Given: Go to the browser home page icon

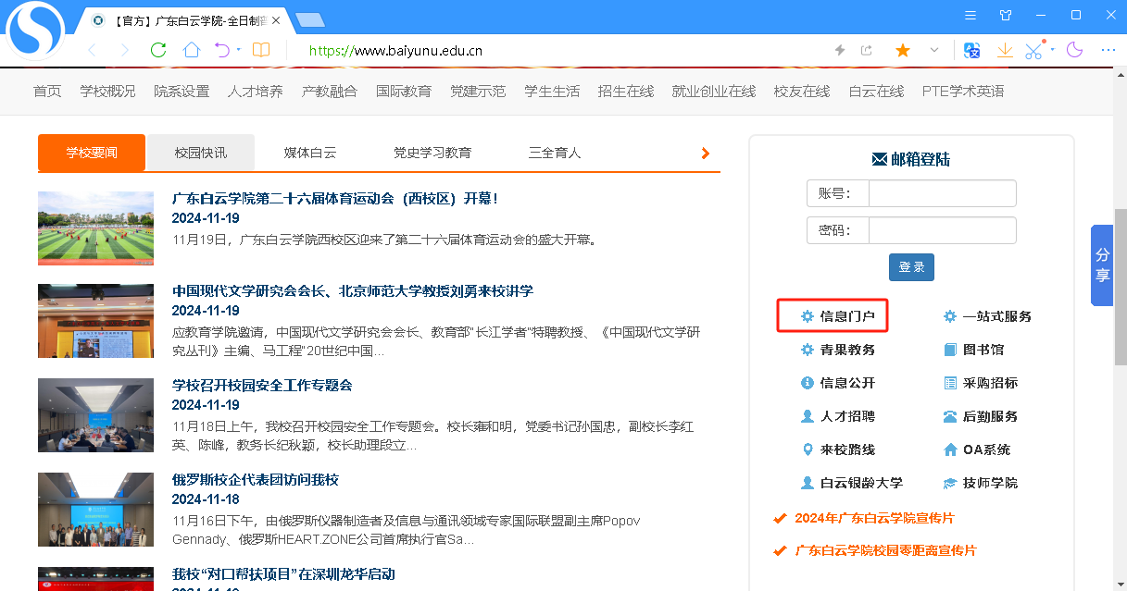Looking at the screenshot, I should (x=191, y=50).
